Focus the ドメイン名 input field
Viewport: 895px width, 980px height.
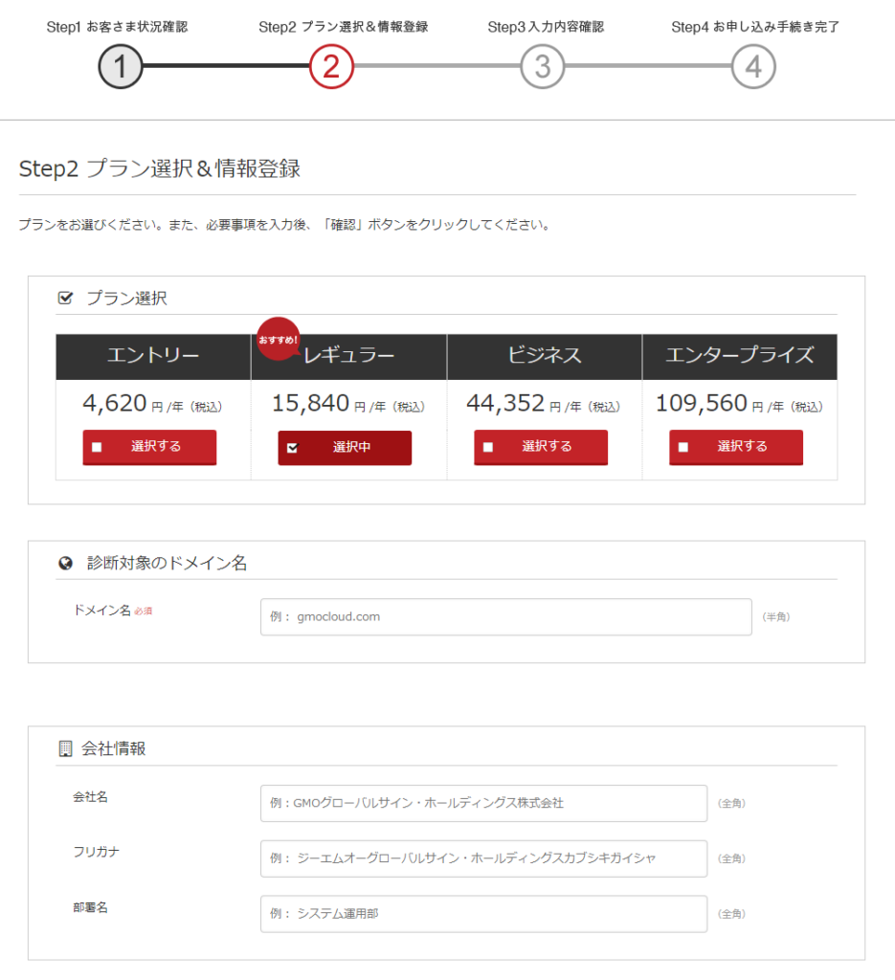pos(505,617)
